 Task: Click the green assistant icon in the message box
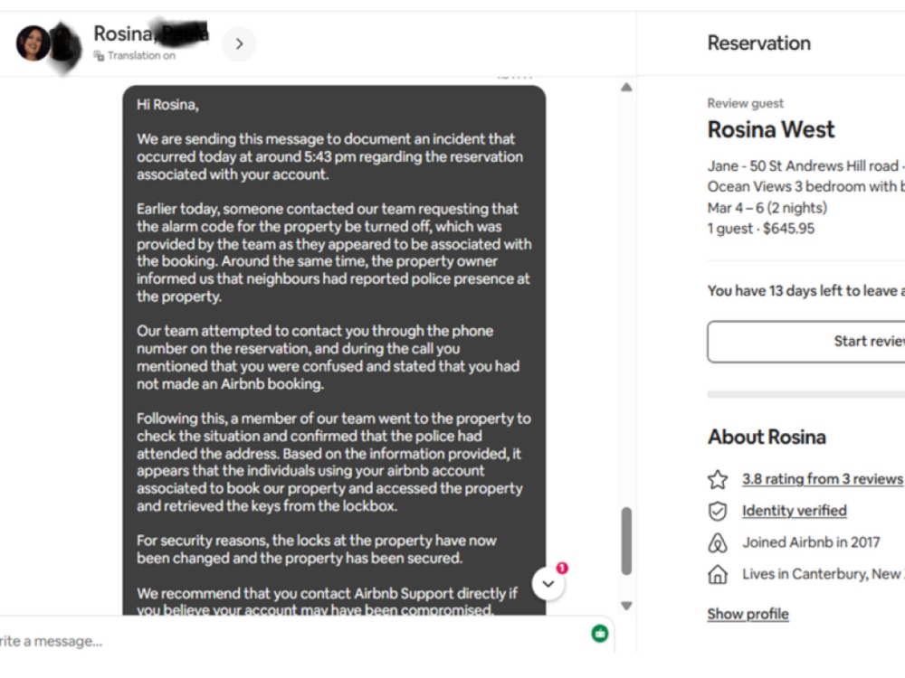[x=600, y=634]
